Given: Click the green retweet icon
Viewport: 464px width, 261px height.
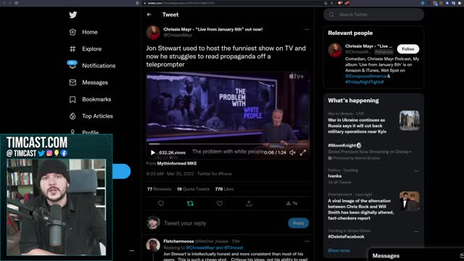Looking at the screenshot, I should [190, 204].
